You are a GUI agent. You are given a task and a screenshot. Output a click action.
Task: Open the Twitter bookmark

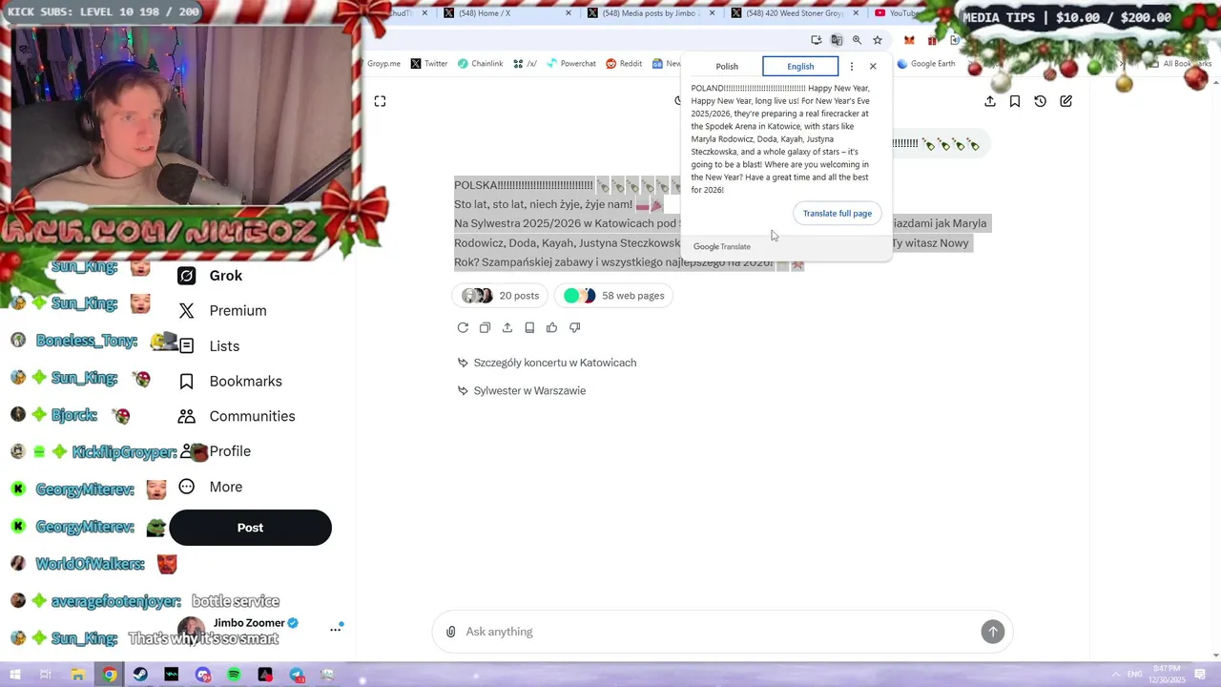click(x=429, y=64)
